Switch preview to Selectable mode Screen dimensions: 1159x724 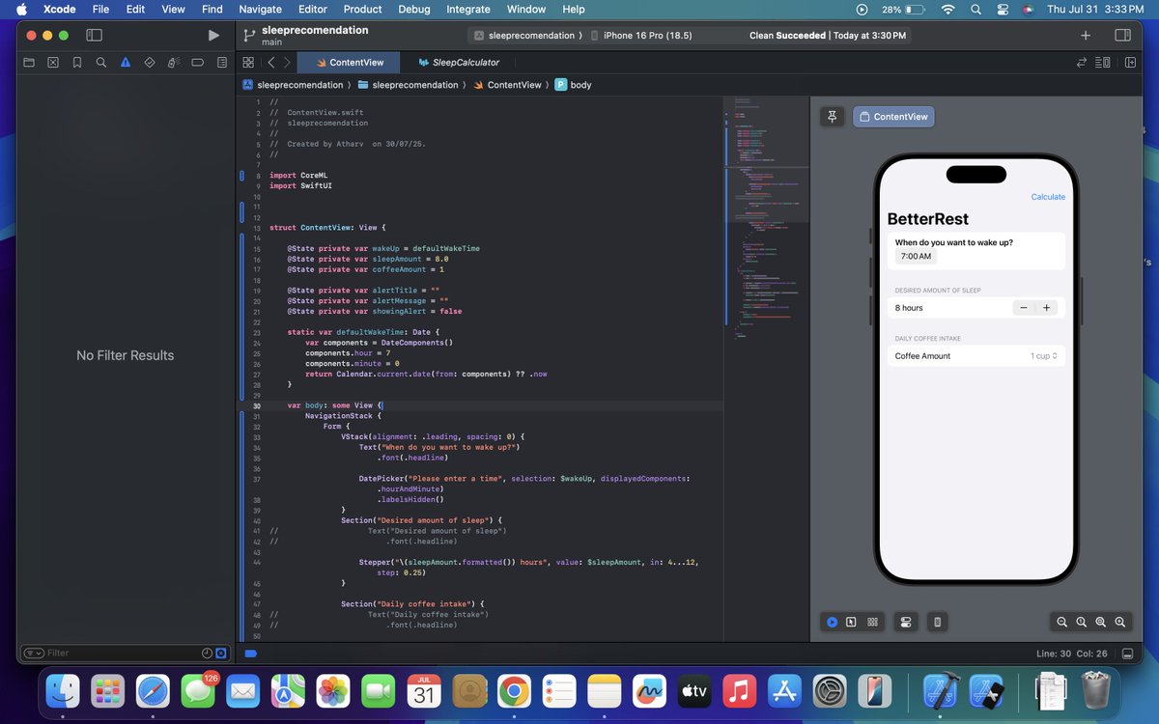coord(851,623)
